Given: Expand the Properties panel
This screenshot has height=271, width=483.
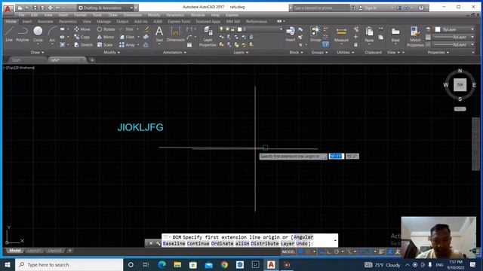Looking at the screenshot, I should coord(438,52).
